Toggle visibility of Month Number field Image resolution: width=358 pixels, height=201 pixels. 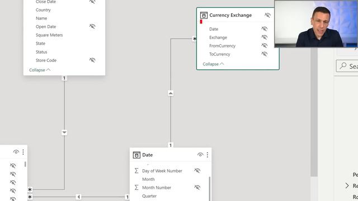[x=197, y=188]
